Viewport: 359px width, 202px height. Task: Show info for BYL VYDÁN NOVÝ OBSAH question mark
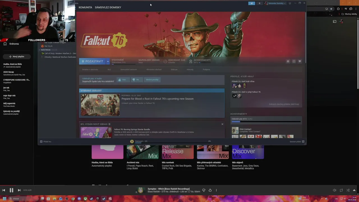(x=109, y=124)
